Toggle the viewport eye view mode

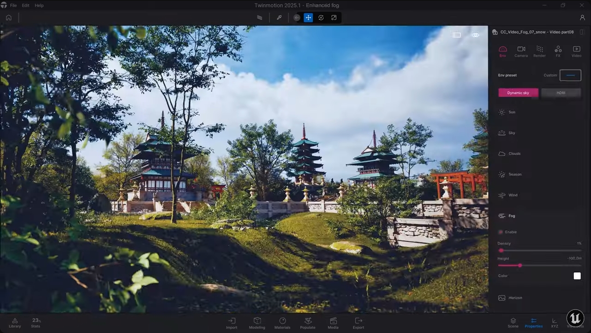coord(475,35)
